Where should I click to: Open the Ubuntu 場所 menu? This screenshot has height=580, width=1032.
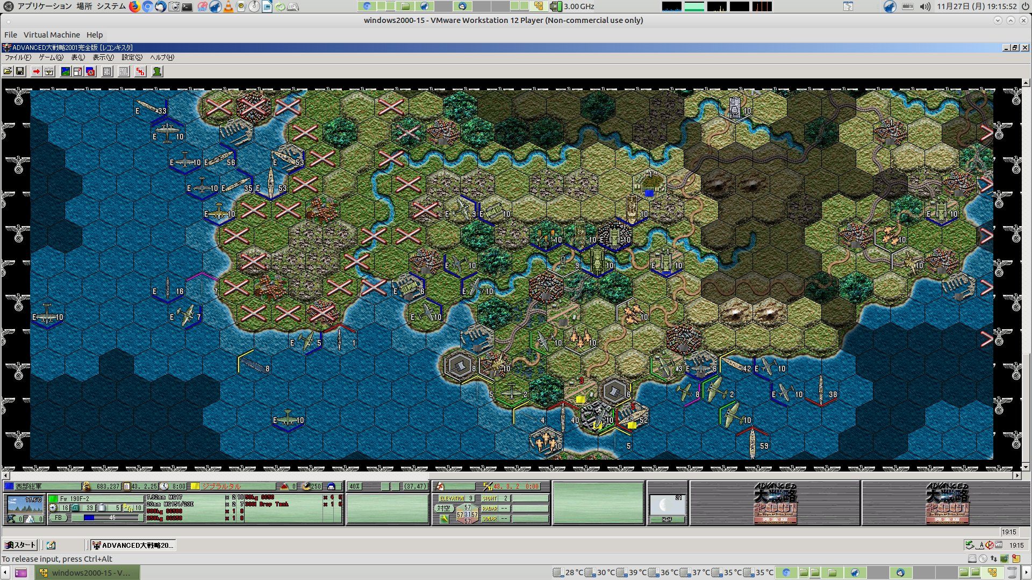(84, 6)
